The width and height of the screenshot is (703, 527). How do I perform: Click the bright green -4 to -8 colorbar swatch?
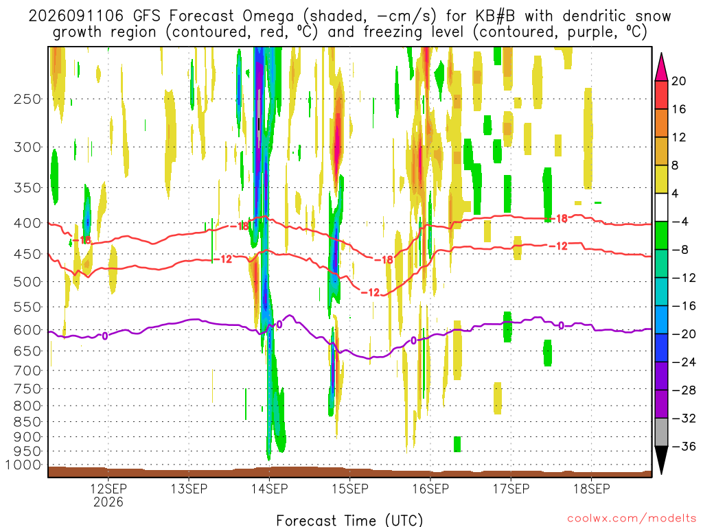(661, 235)
